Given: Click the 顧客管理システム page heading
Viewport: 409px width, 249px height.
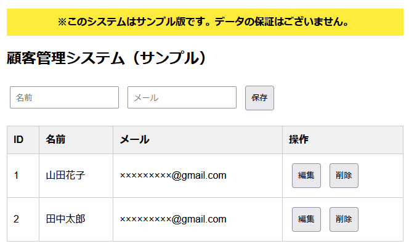Looking at the screenshot, I should (x=105, y=58).
